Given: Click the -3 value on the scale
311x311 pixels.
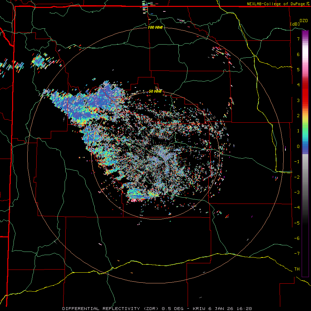Looking at the screenshot, I should pyautogui.click(x=297, y=192).
